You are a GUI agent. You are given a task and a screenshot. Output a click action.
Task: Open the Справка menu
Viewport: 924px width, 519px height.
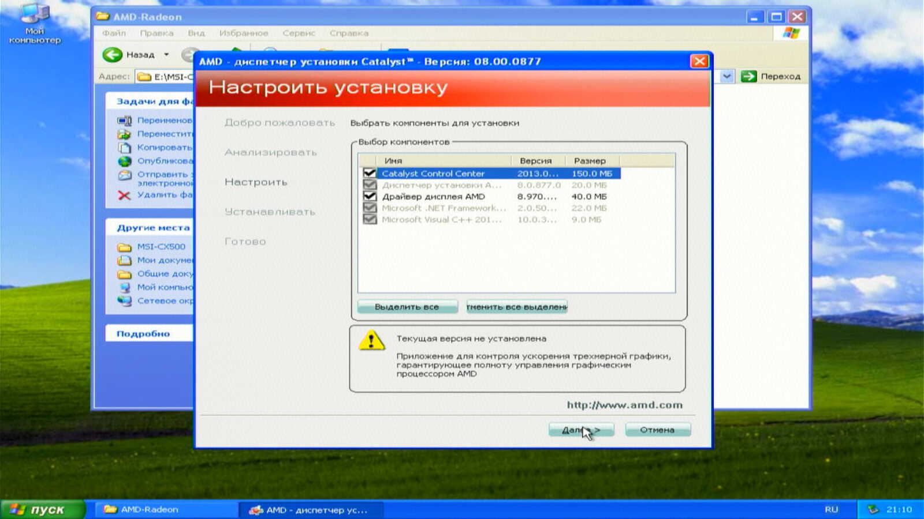349,33
